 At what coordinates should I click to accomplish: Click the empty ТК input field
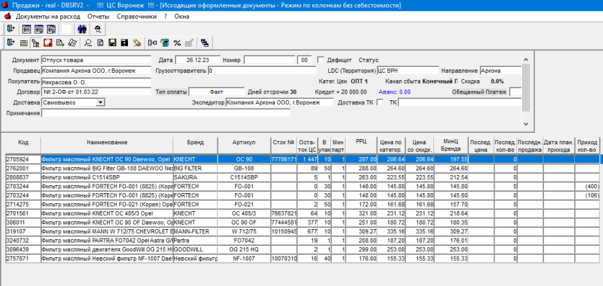460,102
